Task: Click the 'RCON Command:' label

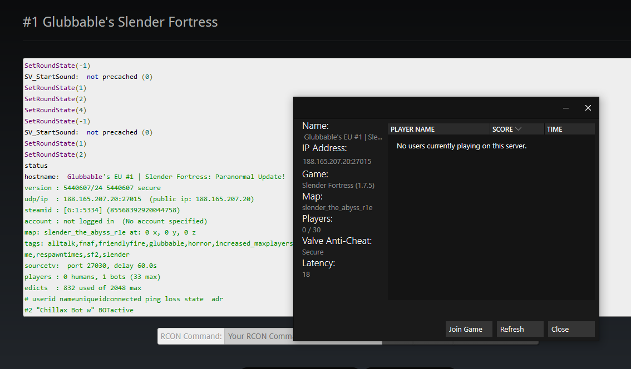Action: tap(191, 336)
